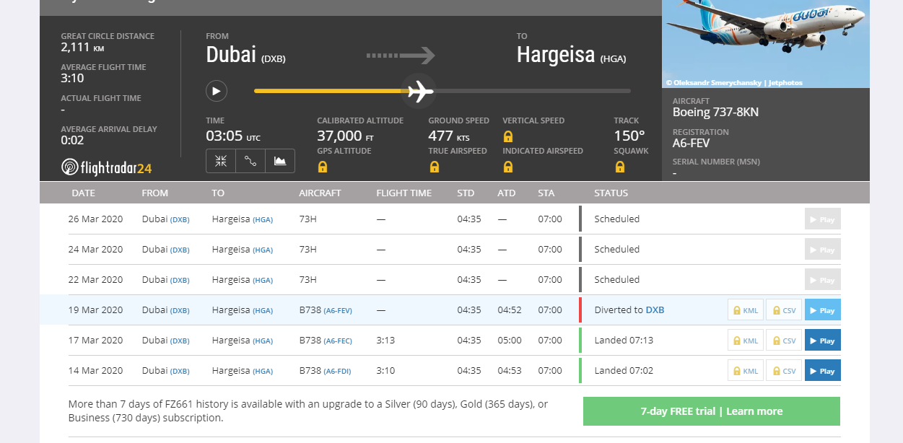Play the 14 Mar 2020 flight
This screenshot has width=903, height=443.
pos(823,371)
